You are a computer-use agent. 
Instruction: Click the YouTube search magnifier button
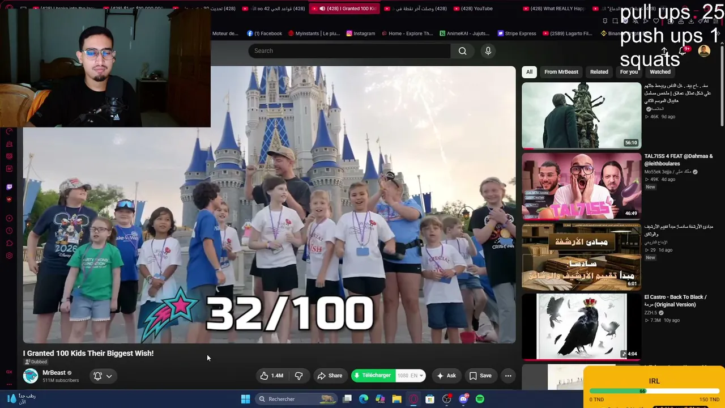tap(463, 51)
